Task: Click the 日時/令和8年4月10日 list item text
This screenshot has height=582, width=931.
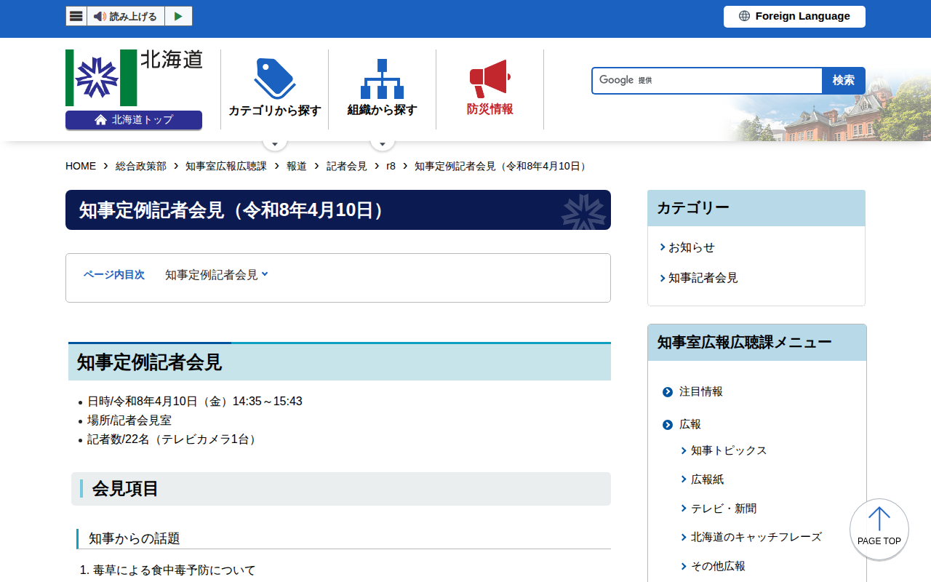Action: click(194, 402)
